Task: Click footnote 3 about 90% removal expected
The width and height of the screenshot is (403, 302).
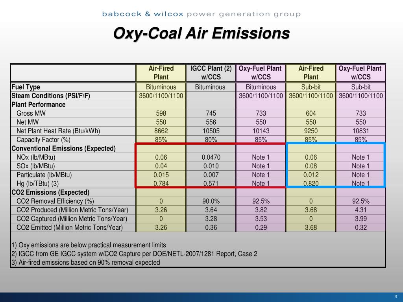Action: point(85,262)
